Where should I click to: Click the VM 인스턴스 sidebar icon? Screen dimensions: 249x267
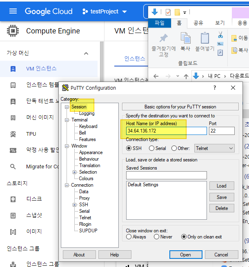coord(13,69)
